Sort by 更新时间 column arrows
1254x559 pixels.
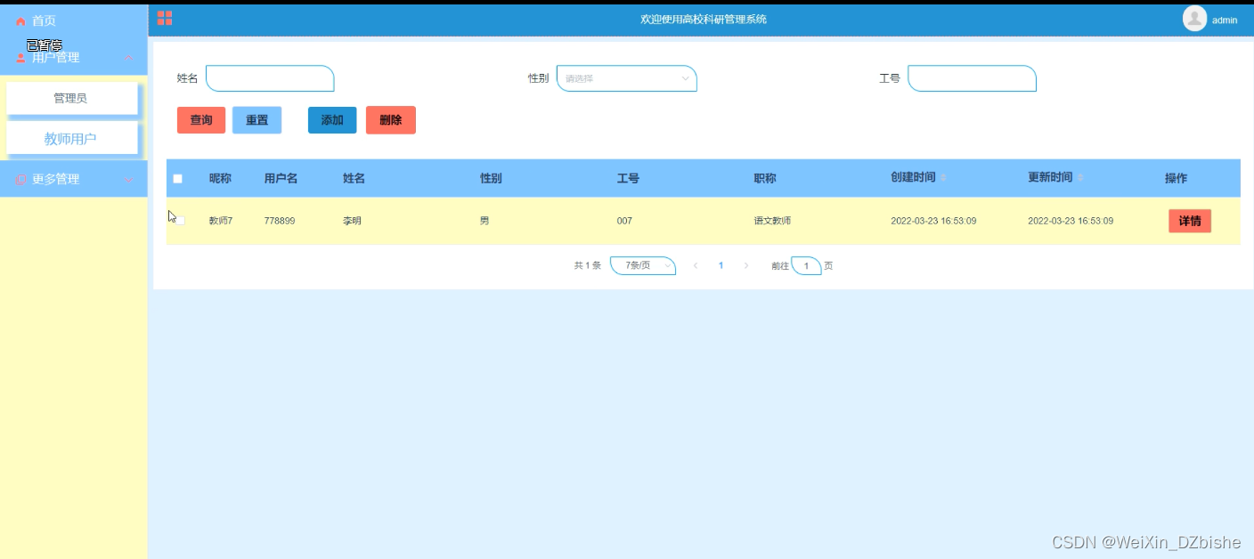[1080, 178]
